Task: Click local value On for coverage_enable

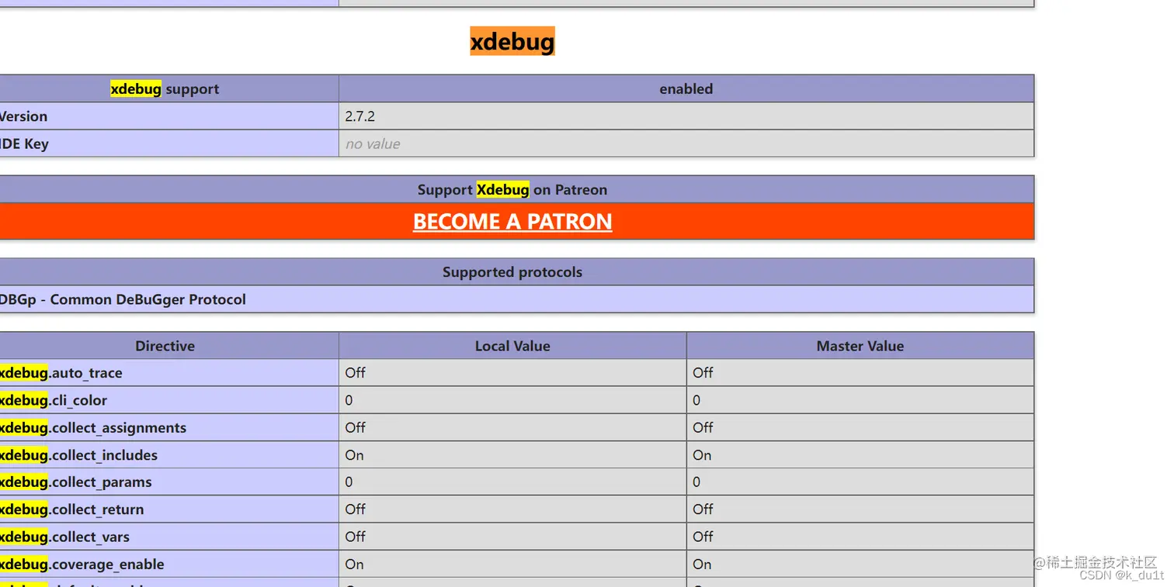Action: pyautogui.click(x=512, y=564)
